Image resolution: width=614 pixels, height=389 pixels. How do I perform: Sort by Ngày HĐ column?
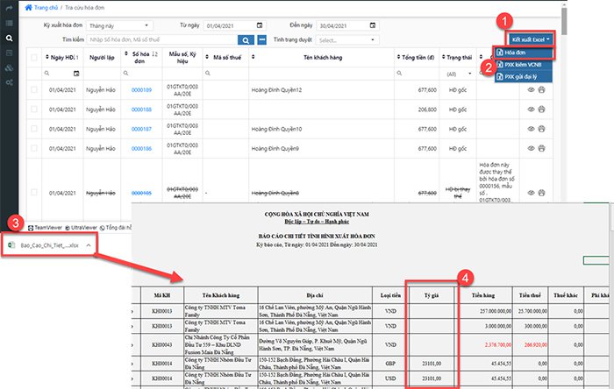click(62, 58)
